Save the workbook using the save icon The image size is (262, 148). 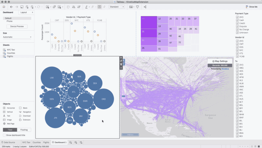(22, 7)
